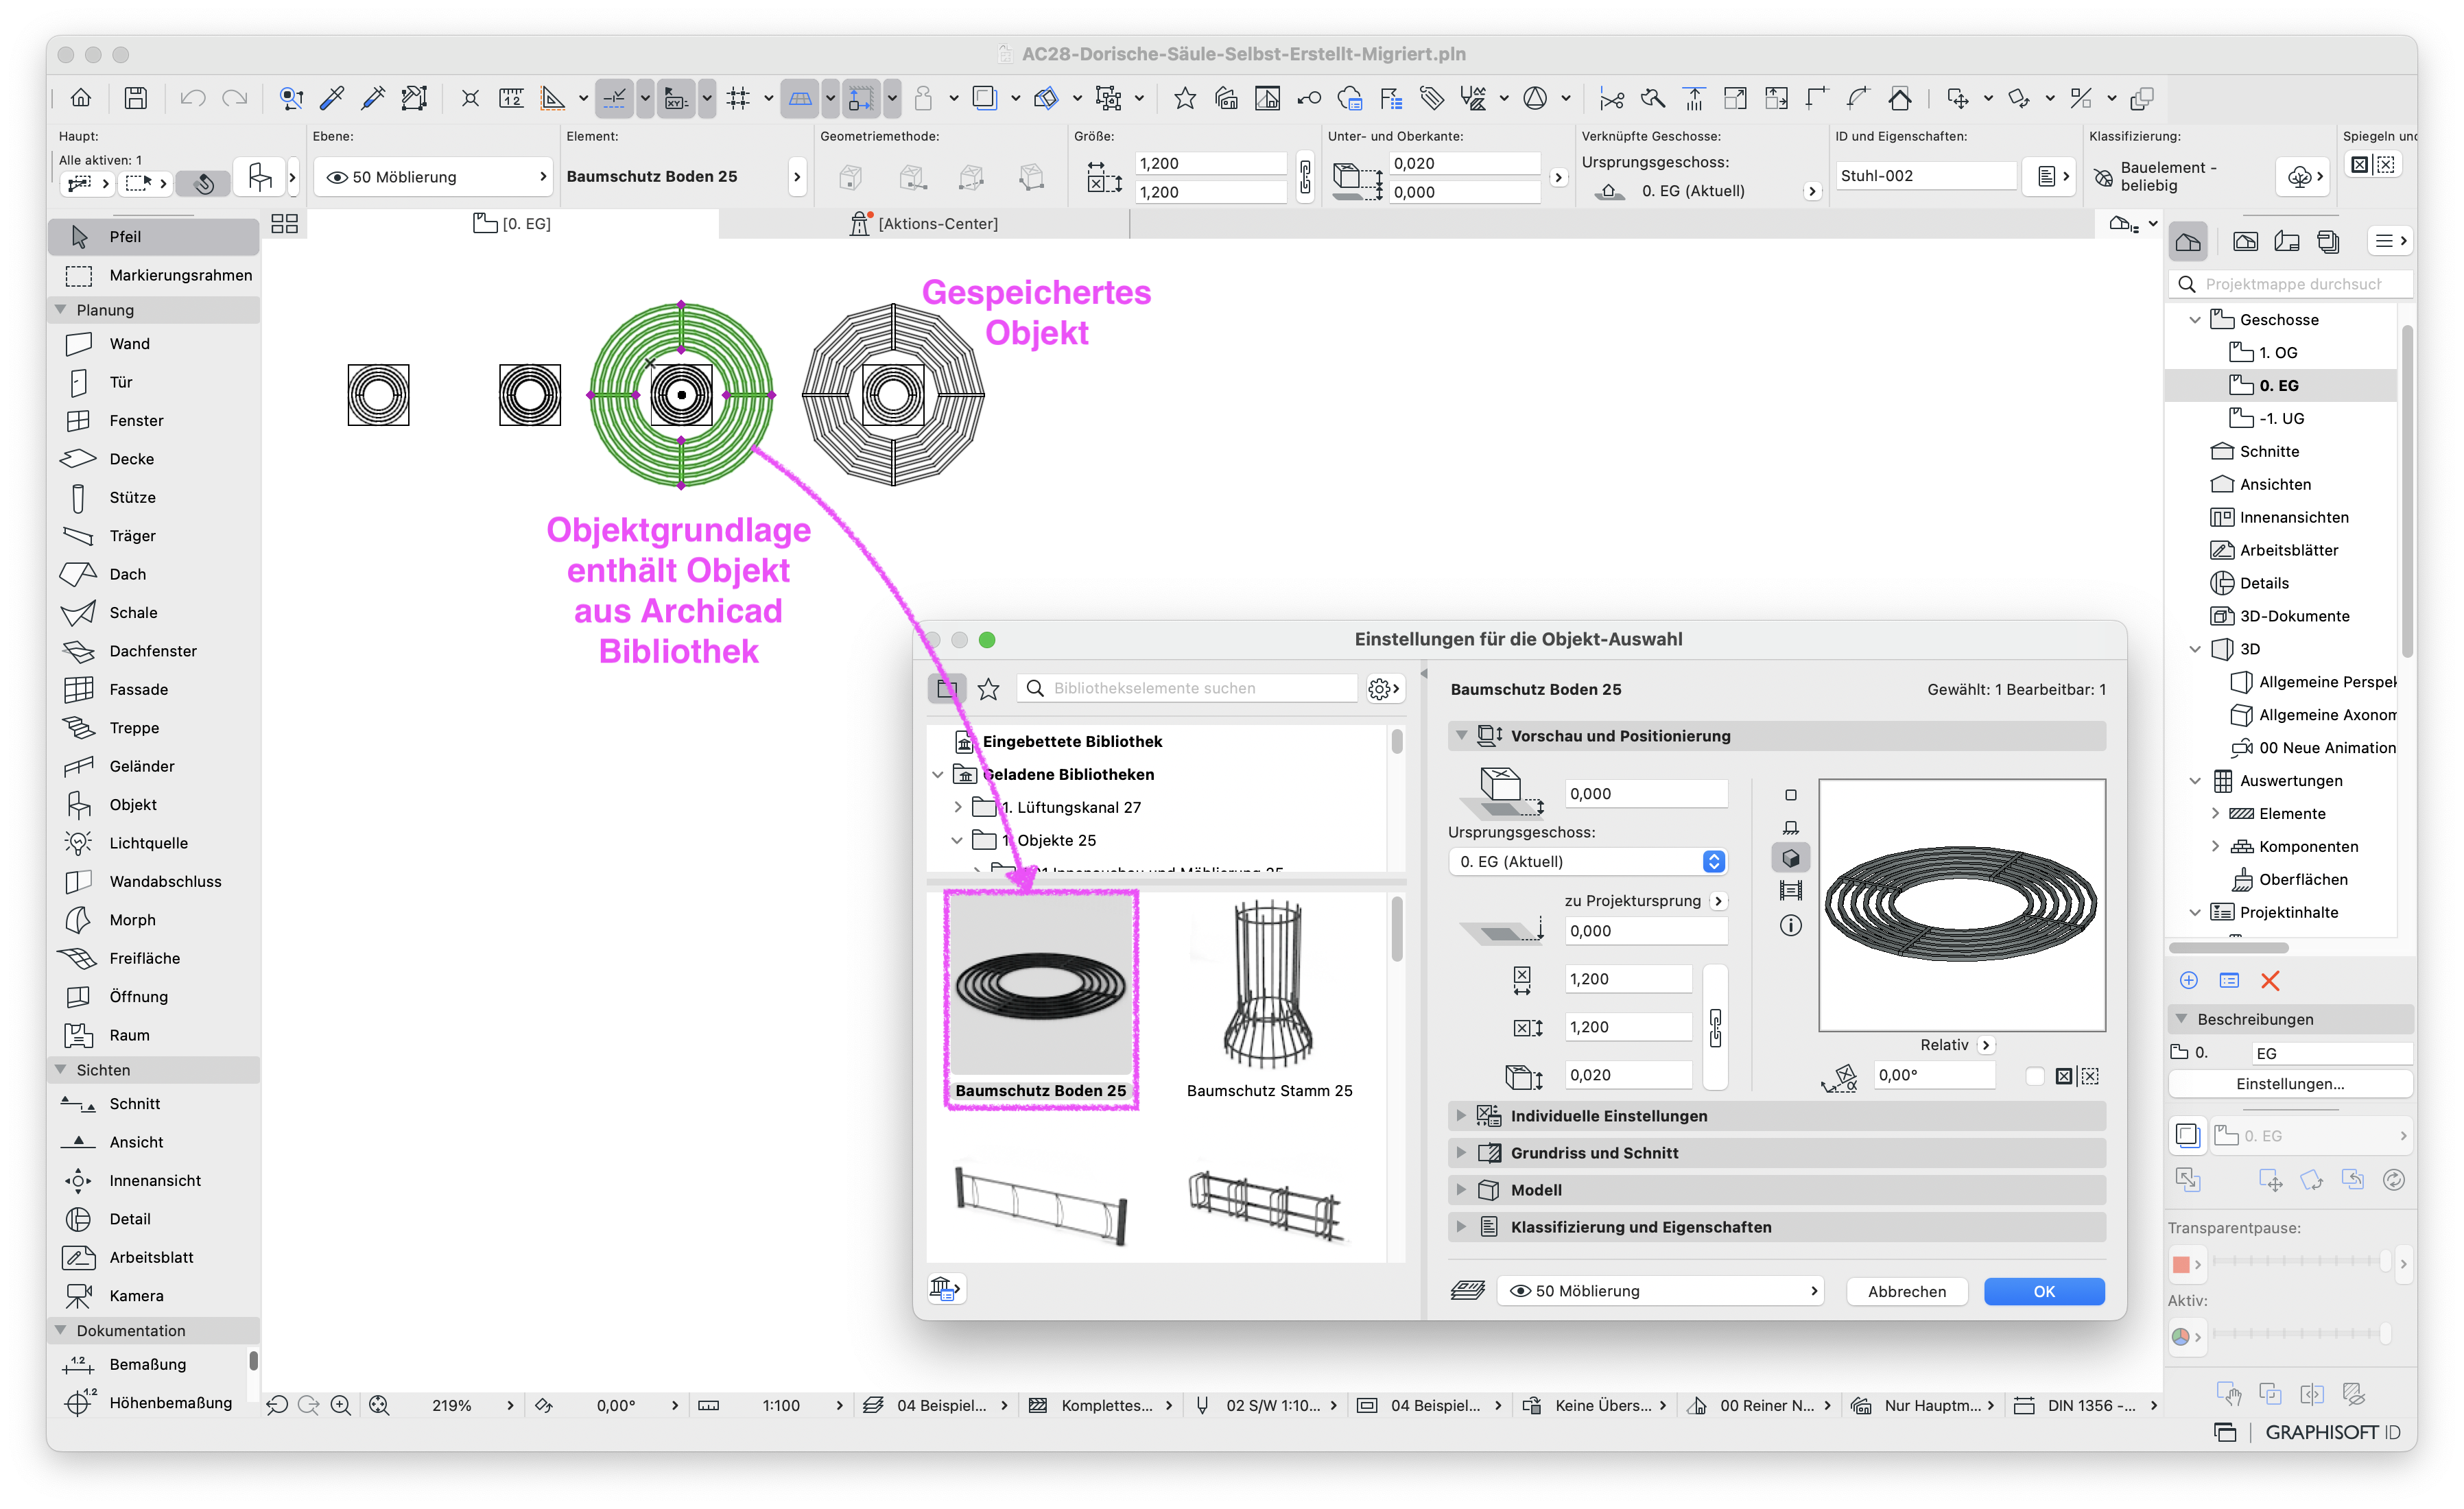Select the Markierungsrahmen tool
This screenshot has width=2464, height=1509.
pyautogui.click(x=154, y=275)
